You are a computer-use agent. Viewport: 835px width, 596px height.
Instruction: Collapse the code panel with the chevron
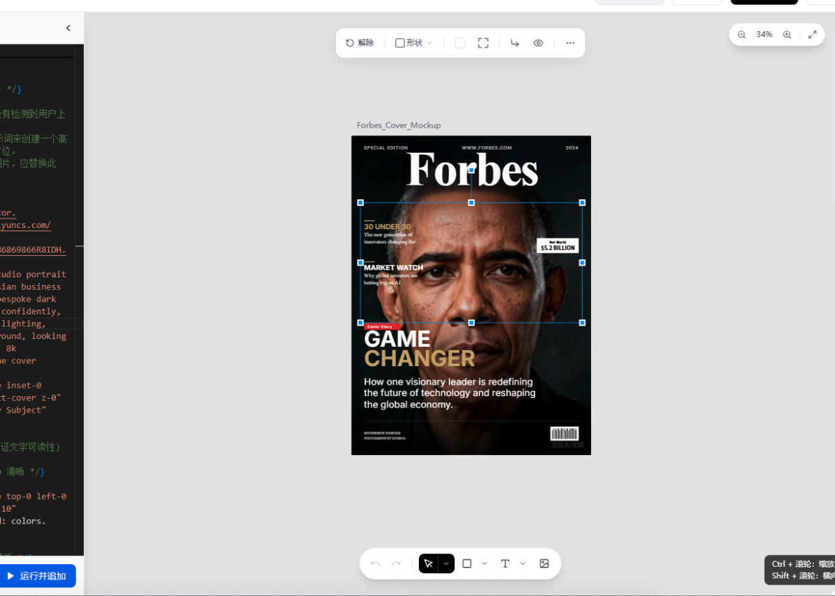click(68, 28)
